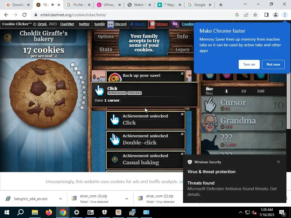Open the Patreon icon link
This screenshot has width=291, height=218.
(x=152, y=24)
